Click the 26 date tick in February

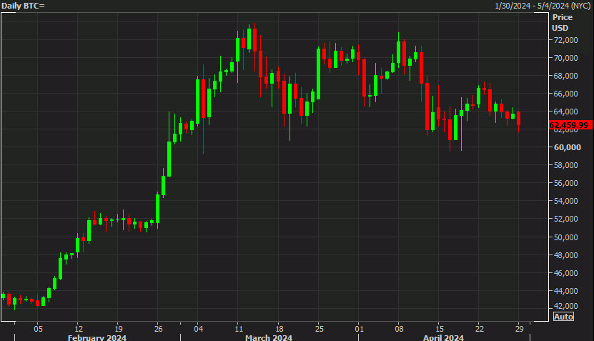[x=159, y=329]
